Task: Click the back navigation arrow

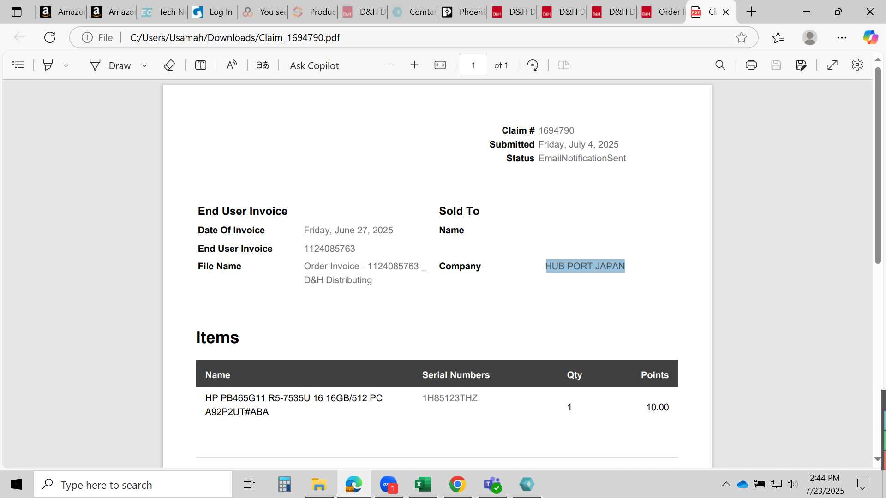Action: click(19, 37)
